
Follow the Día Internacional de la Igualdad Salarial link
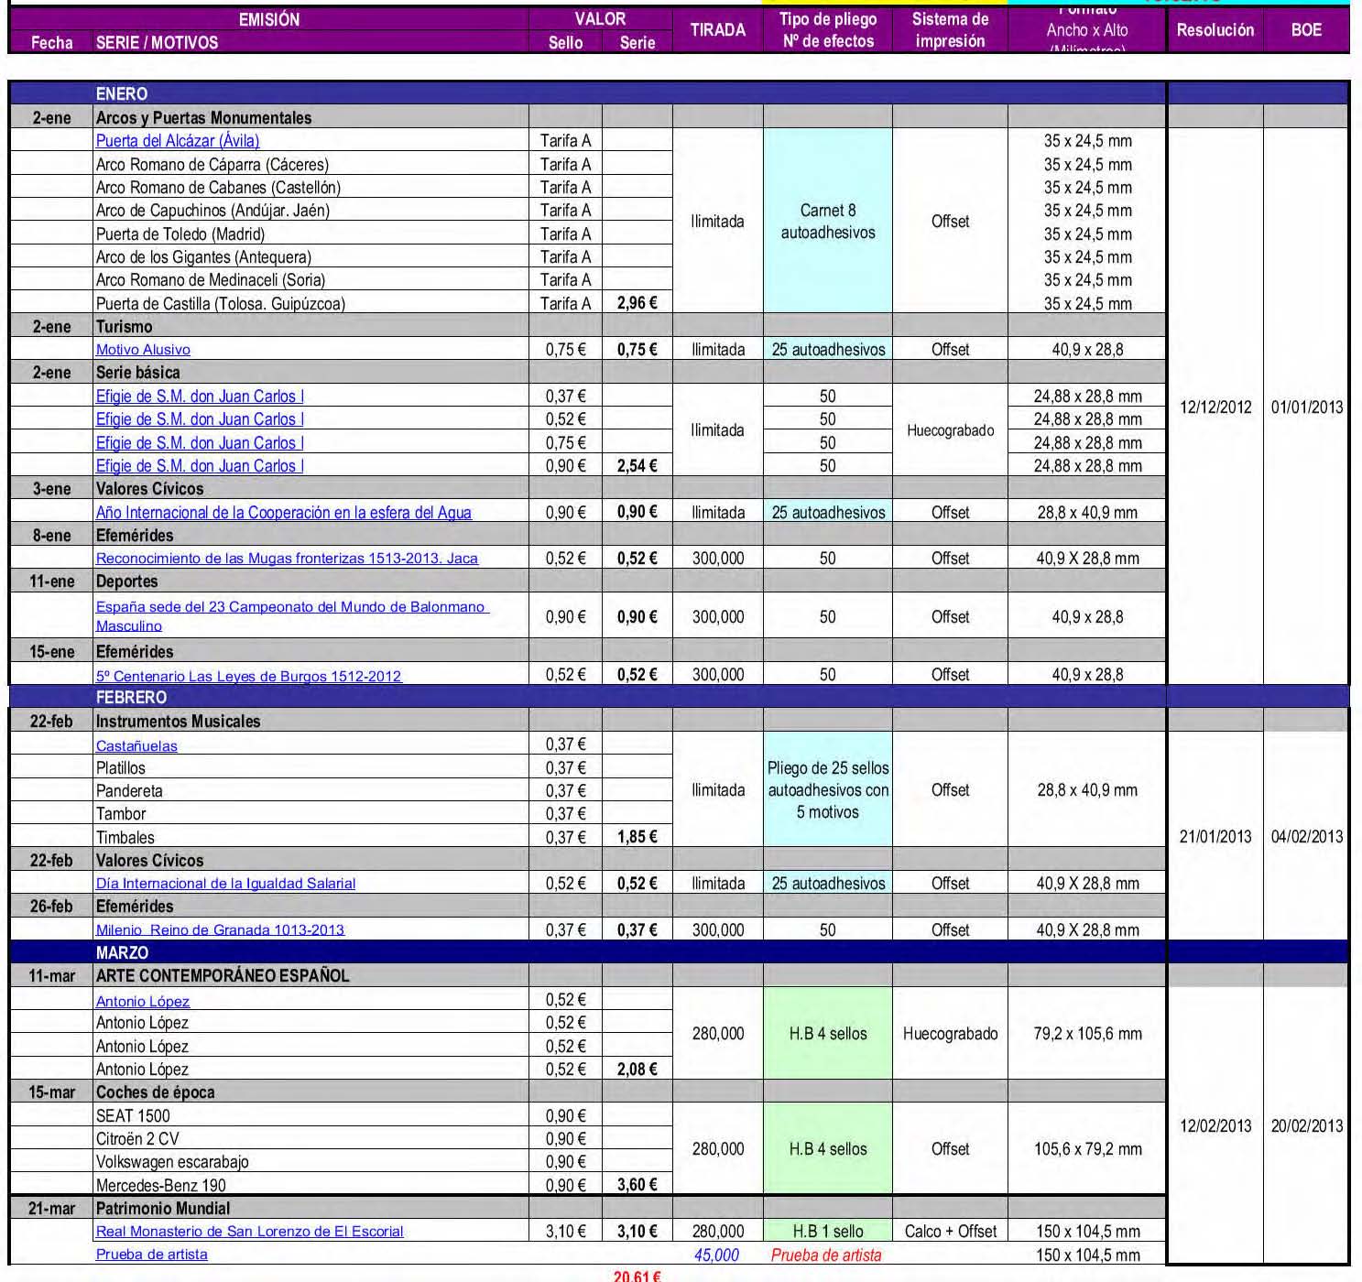225,884
